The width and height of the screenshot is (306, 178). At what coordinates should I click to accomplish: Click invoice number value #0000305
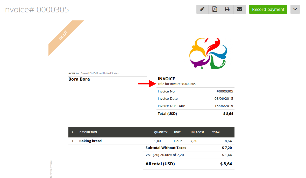click(x=225, y=91)
